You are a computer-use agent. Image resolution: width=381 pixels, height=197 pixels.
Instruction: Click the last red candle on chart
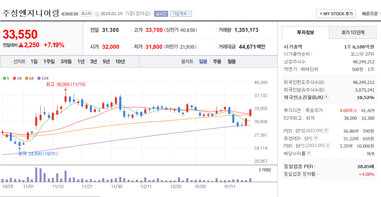(x=250, y=112)
